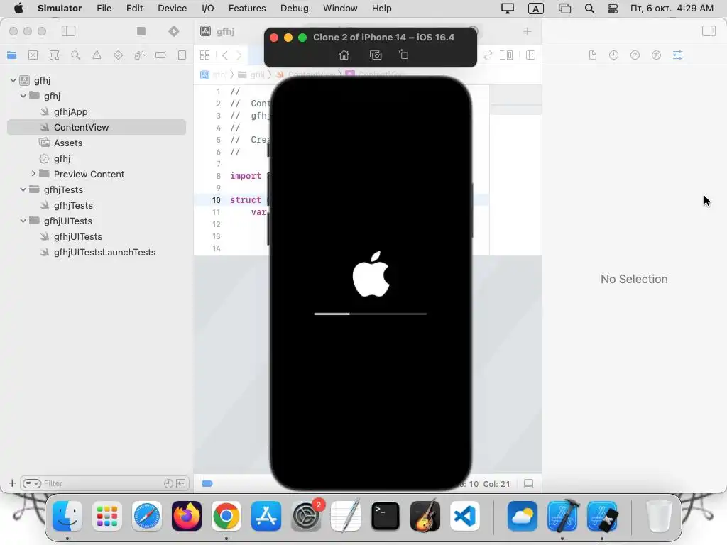This screenshot has height=545, width=727.
Task: Open the Features menu
Action: click(247, 9)
